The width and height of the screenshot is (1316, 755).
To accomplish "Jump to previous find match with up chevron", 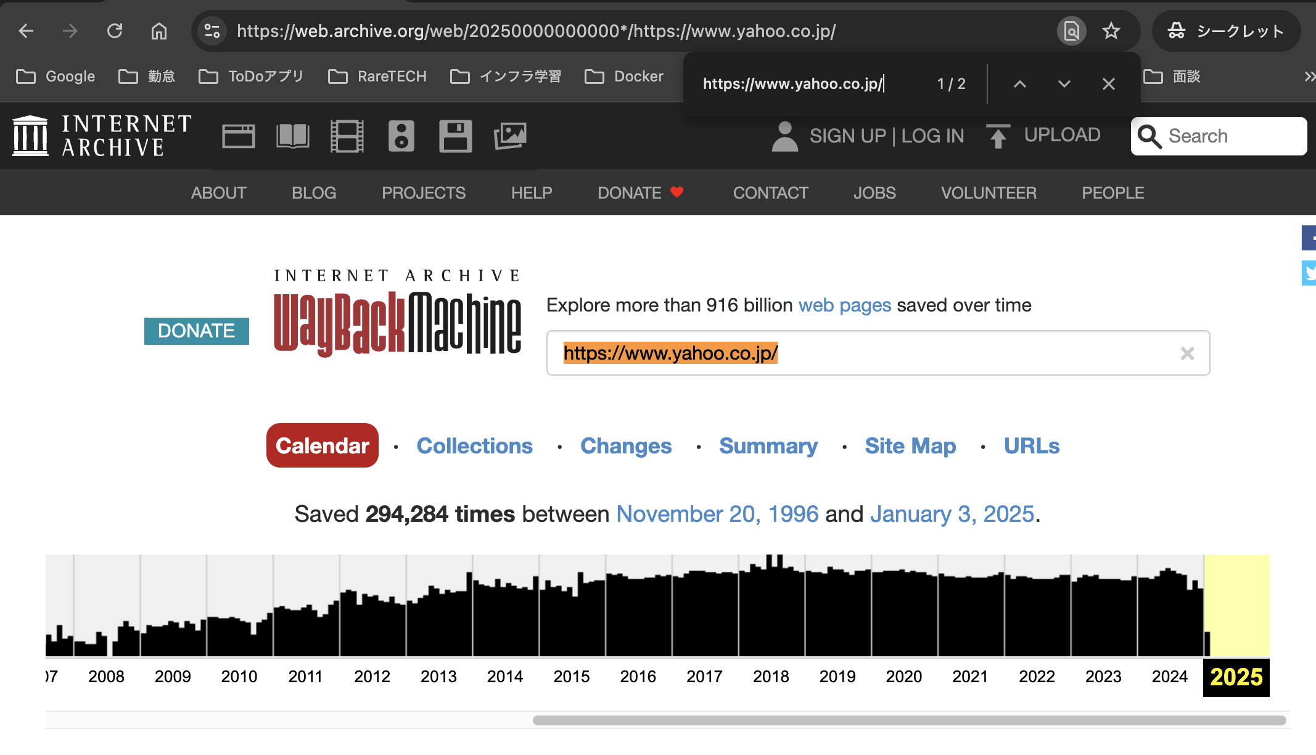I will pyautogui.click(x=1019, y=83).
